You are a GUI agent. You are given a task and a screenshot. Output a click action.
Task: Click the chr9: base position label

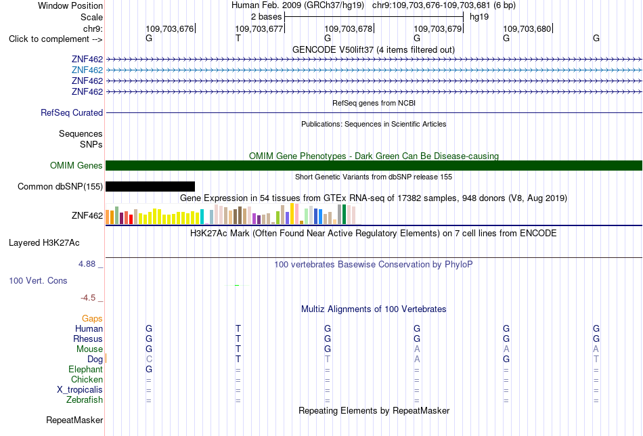point(93,28)
